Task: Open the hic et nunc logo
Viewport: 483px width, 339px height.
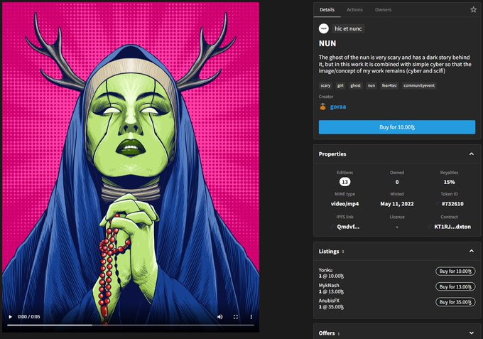Action: click(x=324, y=28)
